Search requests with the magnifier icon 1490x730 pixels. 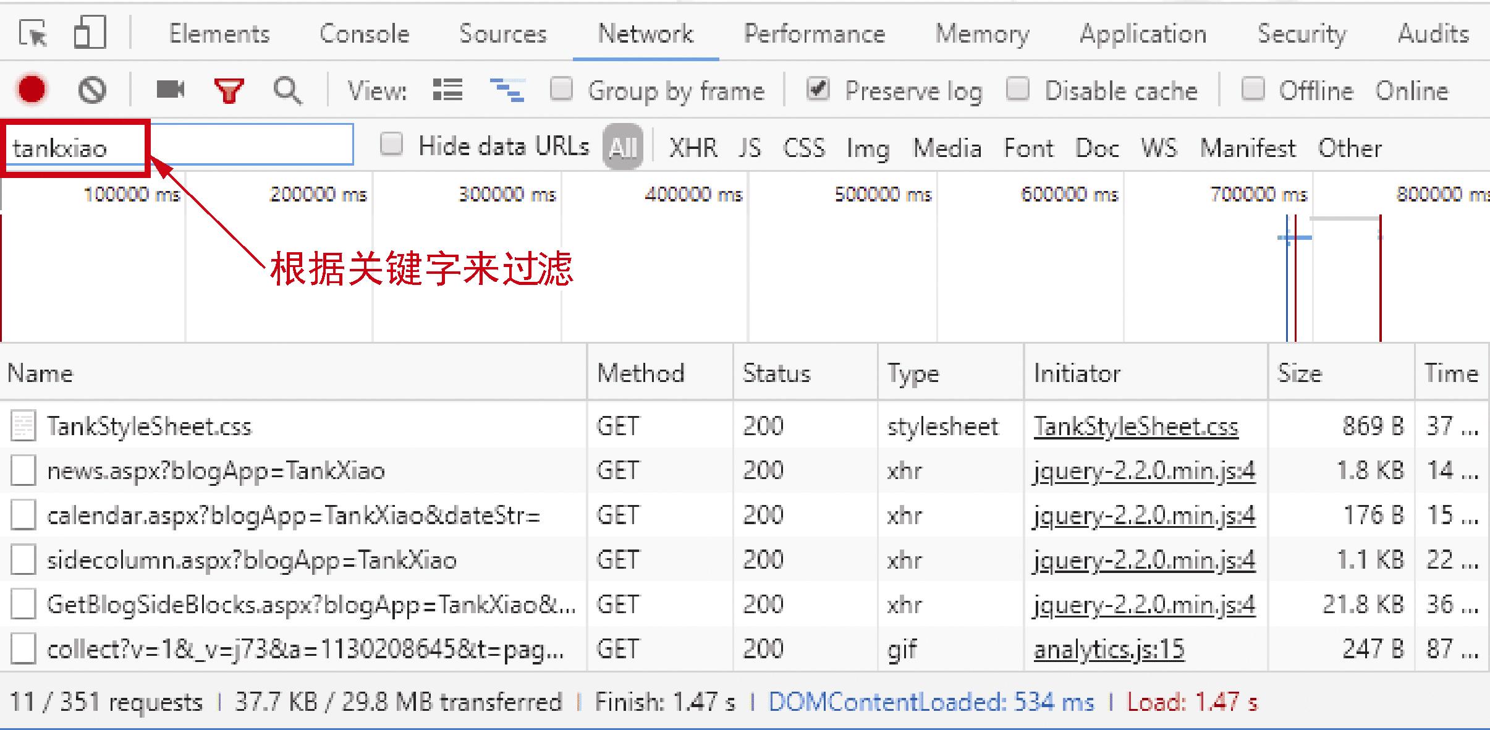287,90
